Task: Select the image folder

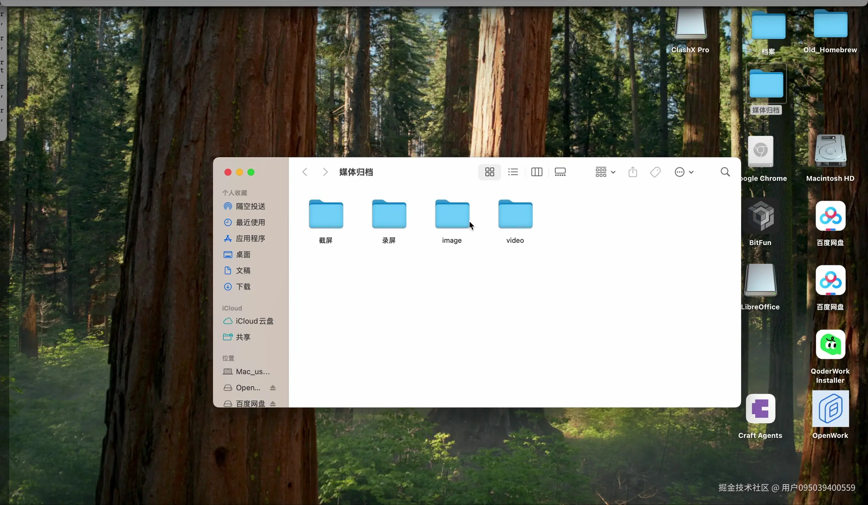Action: (452, 215)
